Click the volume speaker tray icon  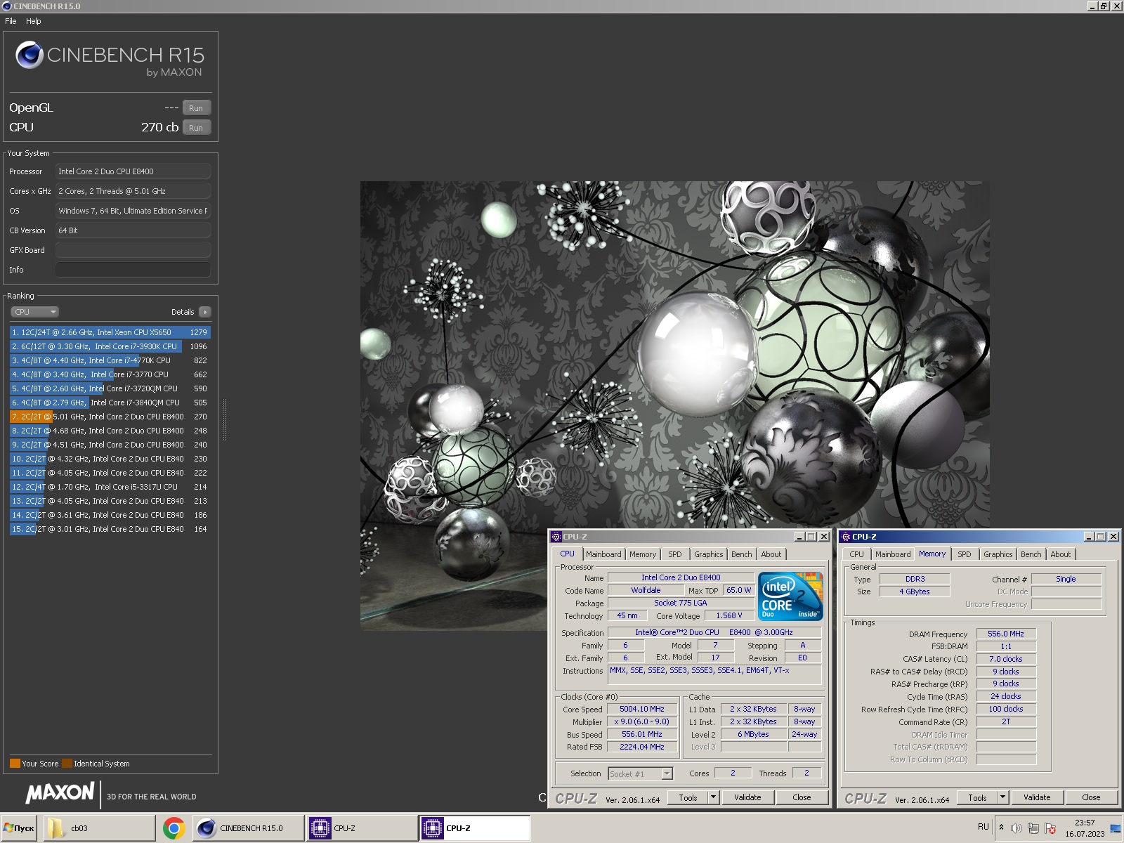[x=1016, y=828]
